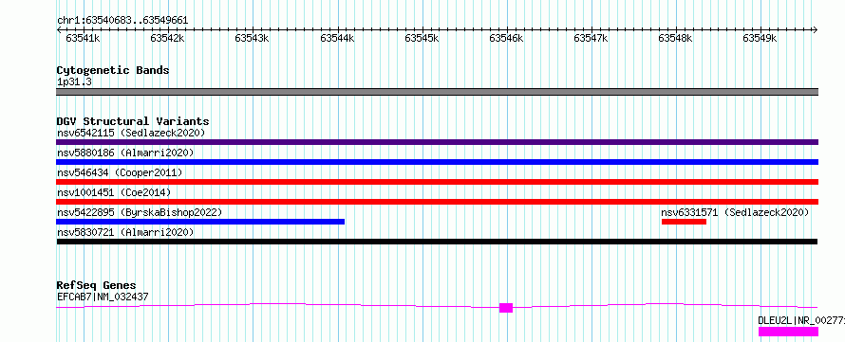Select the nsv5880186 blue variant bar
This screenshot has height=342, width=845.
coord(437,162)
